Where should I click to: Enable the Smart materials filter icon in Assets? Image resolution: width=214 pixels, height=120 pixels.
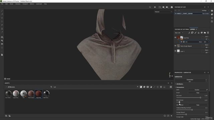coord(144,87)
